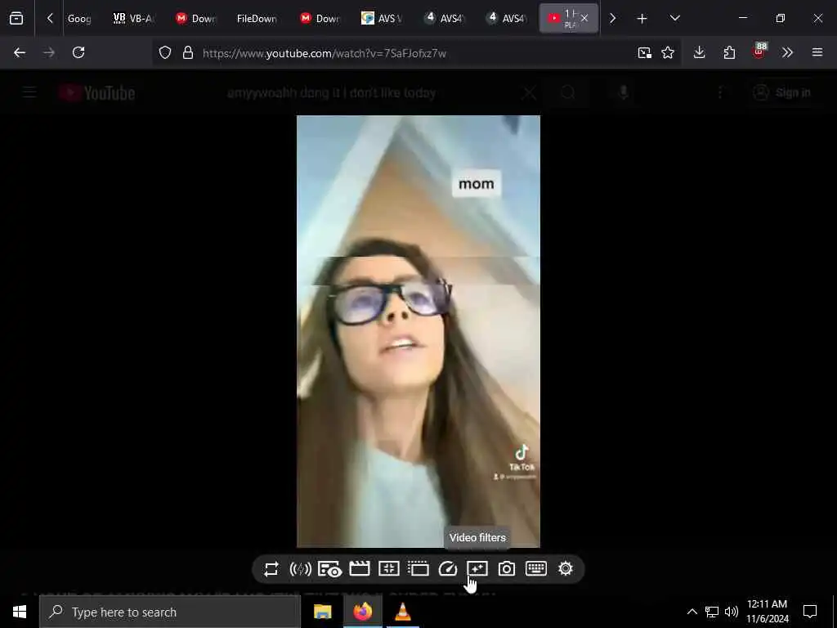The width and height of the screenshot is (837, 628).
Task: Close the active YouTube tab
Action: point(584,18)
